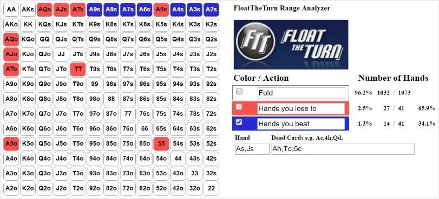The image size is (439, 199).
Task: Click the Float The Turn logo banner
Action: coord(291,45)
